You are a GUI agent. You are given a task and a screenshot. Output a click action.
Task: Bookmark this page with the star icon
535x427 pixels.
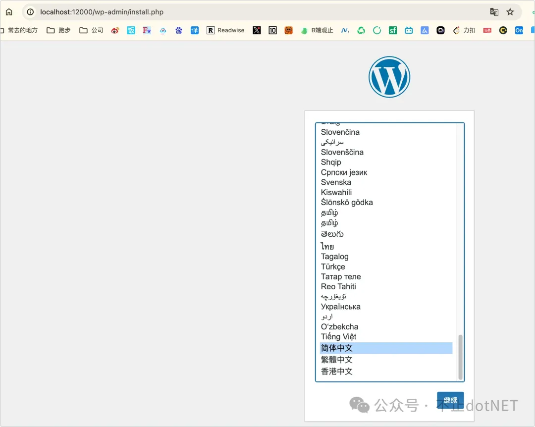point(510,12)
